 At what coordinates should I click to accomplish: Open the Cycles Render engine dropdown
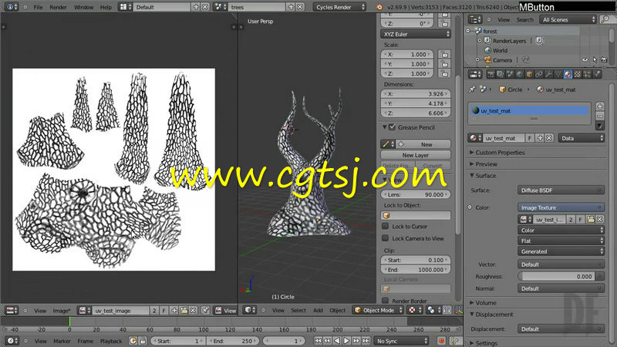coord(339,7)
